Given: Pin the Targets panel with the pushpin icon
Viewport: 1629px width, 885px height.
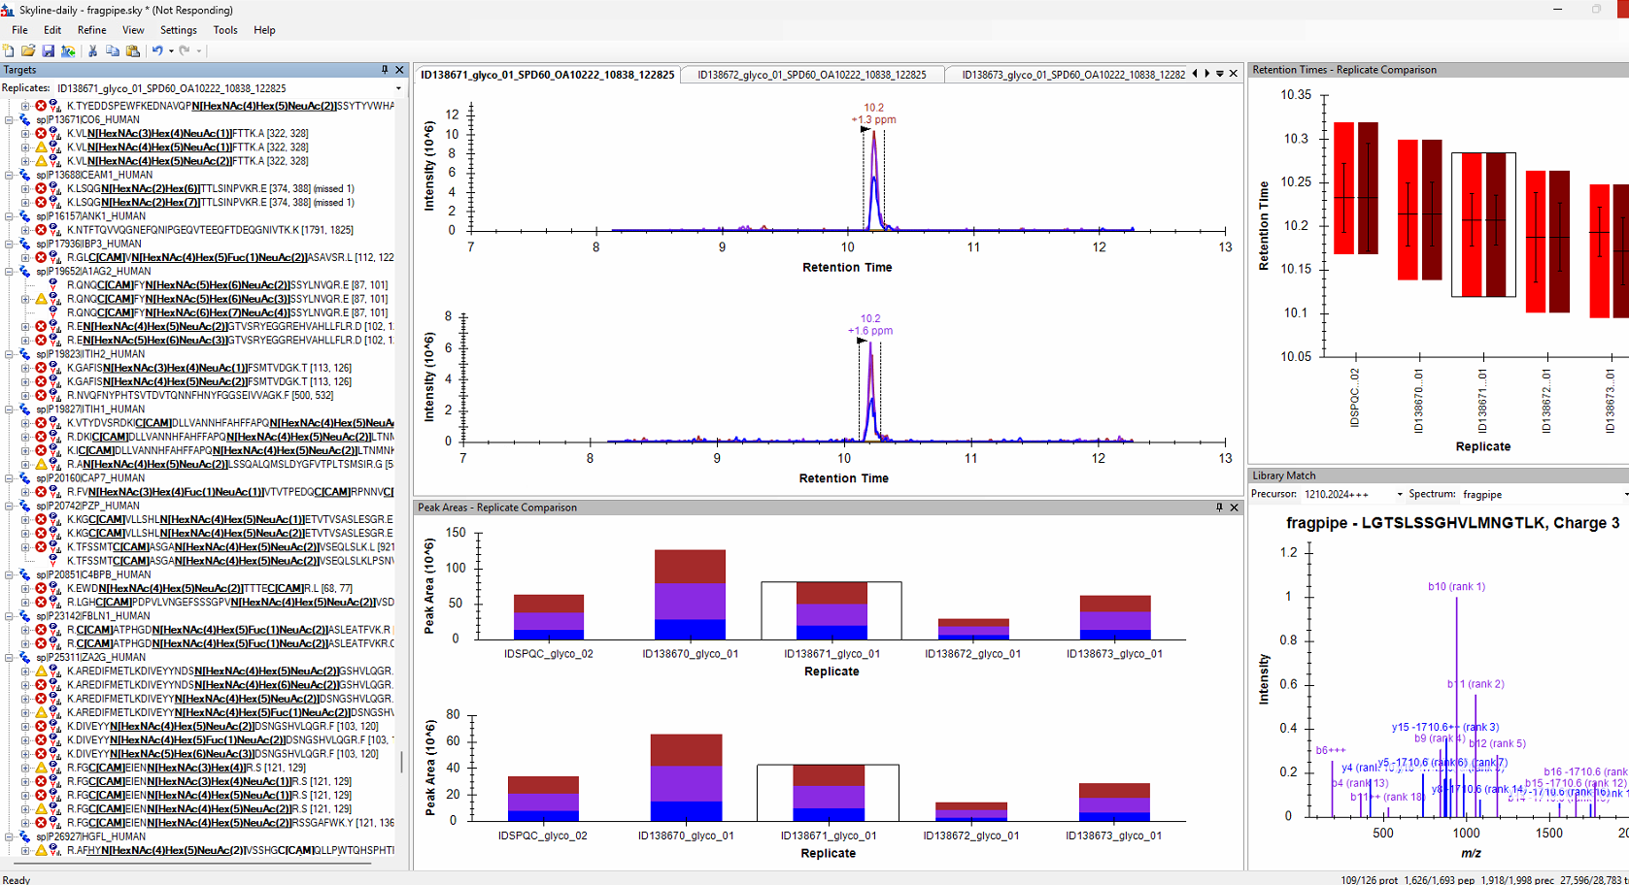Looking at the screenshot, I should [385, 70].
